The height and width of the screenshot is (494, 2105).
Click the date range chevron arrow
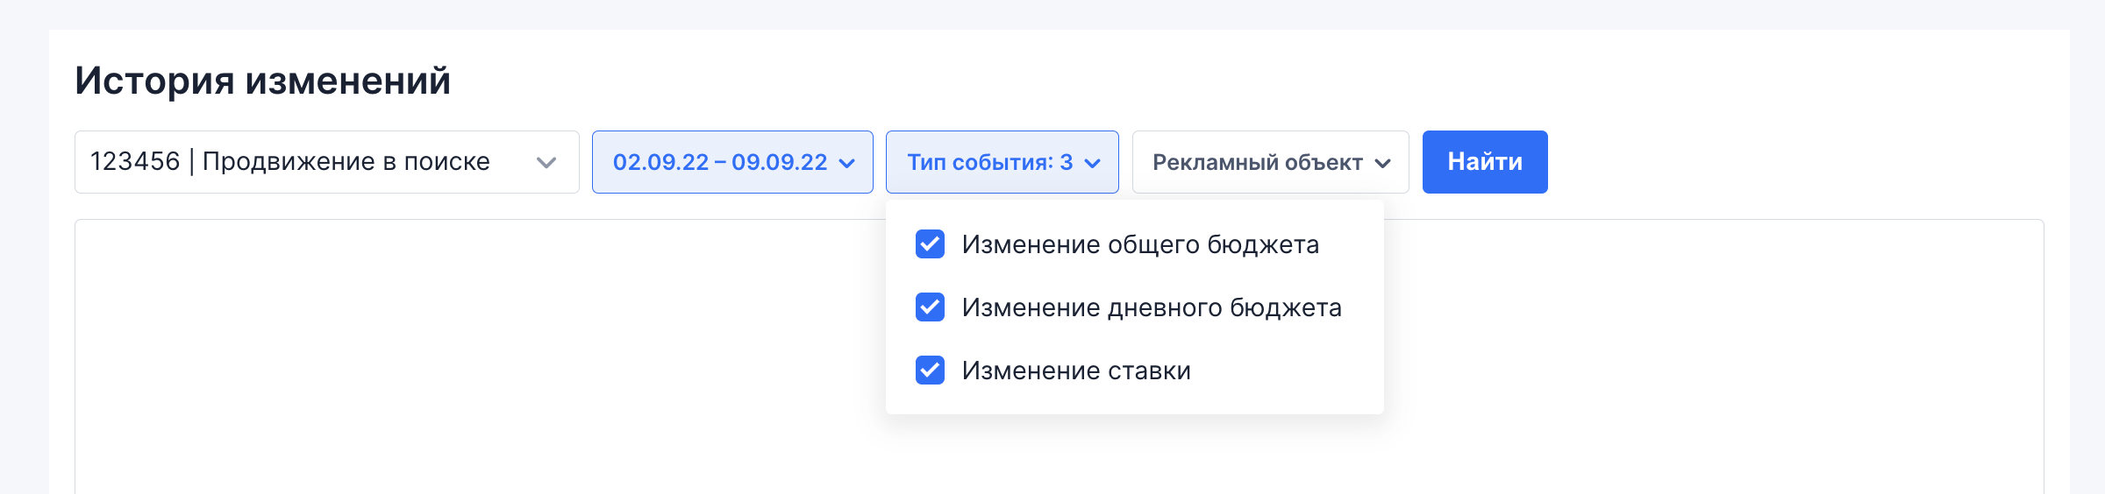(x=846, y=163)
